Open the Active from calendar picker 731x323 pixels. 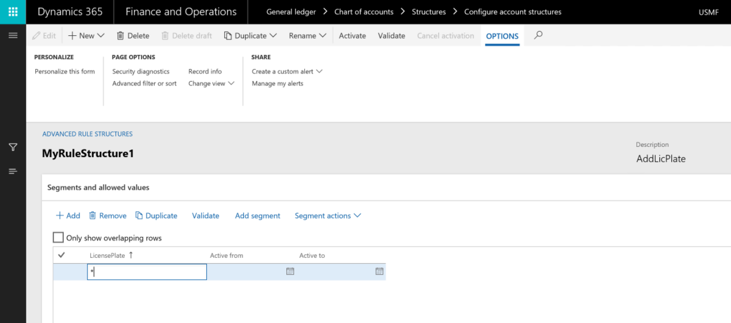click(x=290, y=272)
